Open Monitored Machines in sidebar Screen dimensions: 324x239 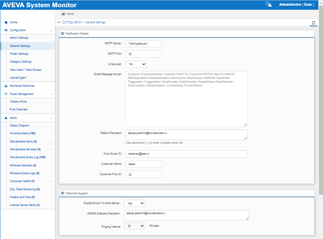[22, 86]
